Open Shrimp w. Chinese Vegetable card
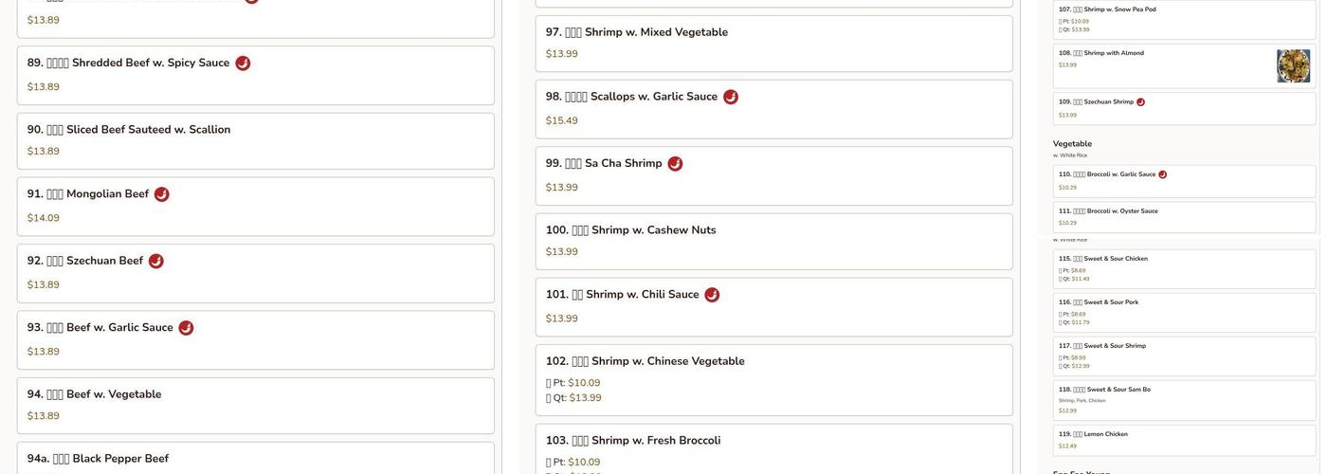Image resolution: width=1327 pixels, height=474 pixels. pos(774,380)
